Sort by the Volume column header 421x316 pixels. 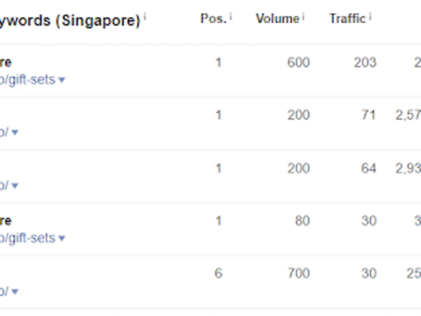(x=277, y=19)
